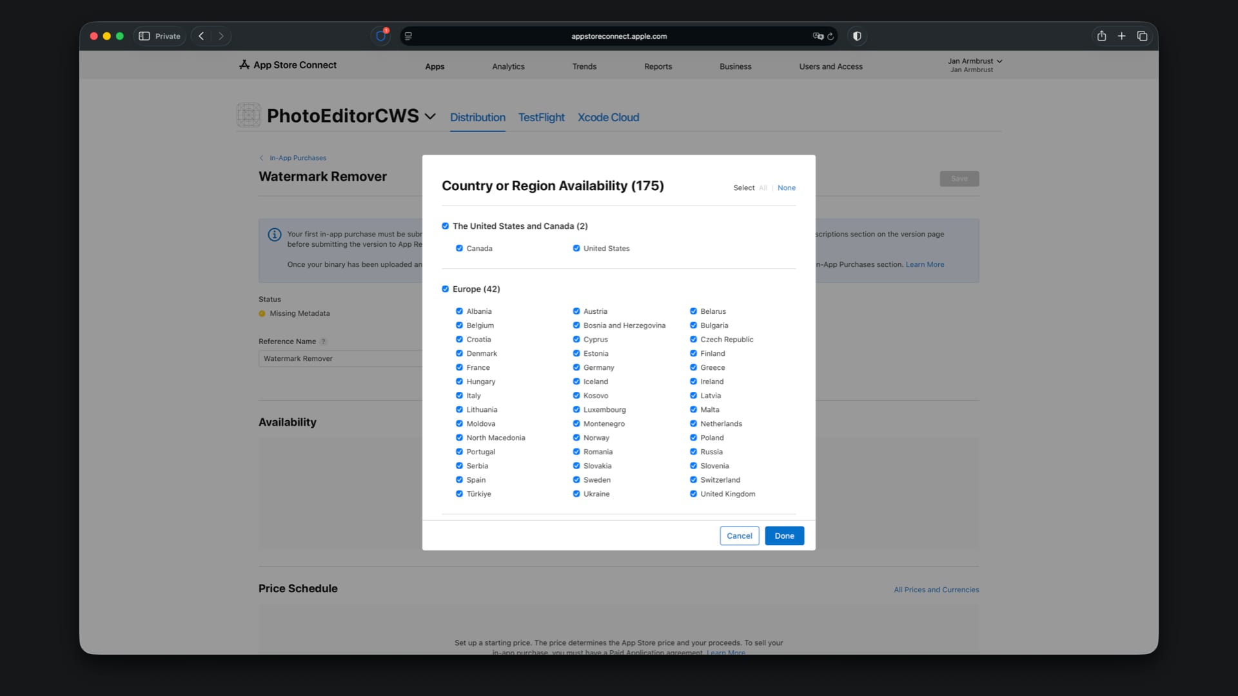Uncheck the Canada checkbox

click(x=459, y=248)
